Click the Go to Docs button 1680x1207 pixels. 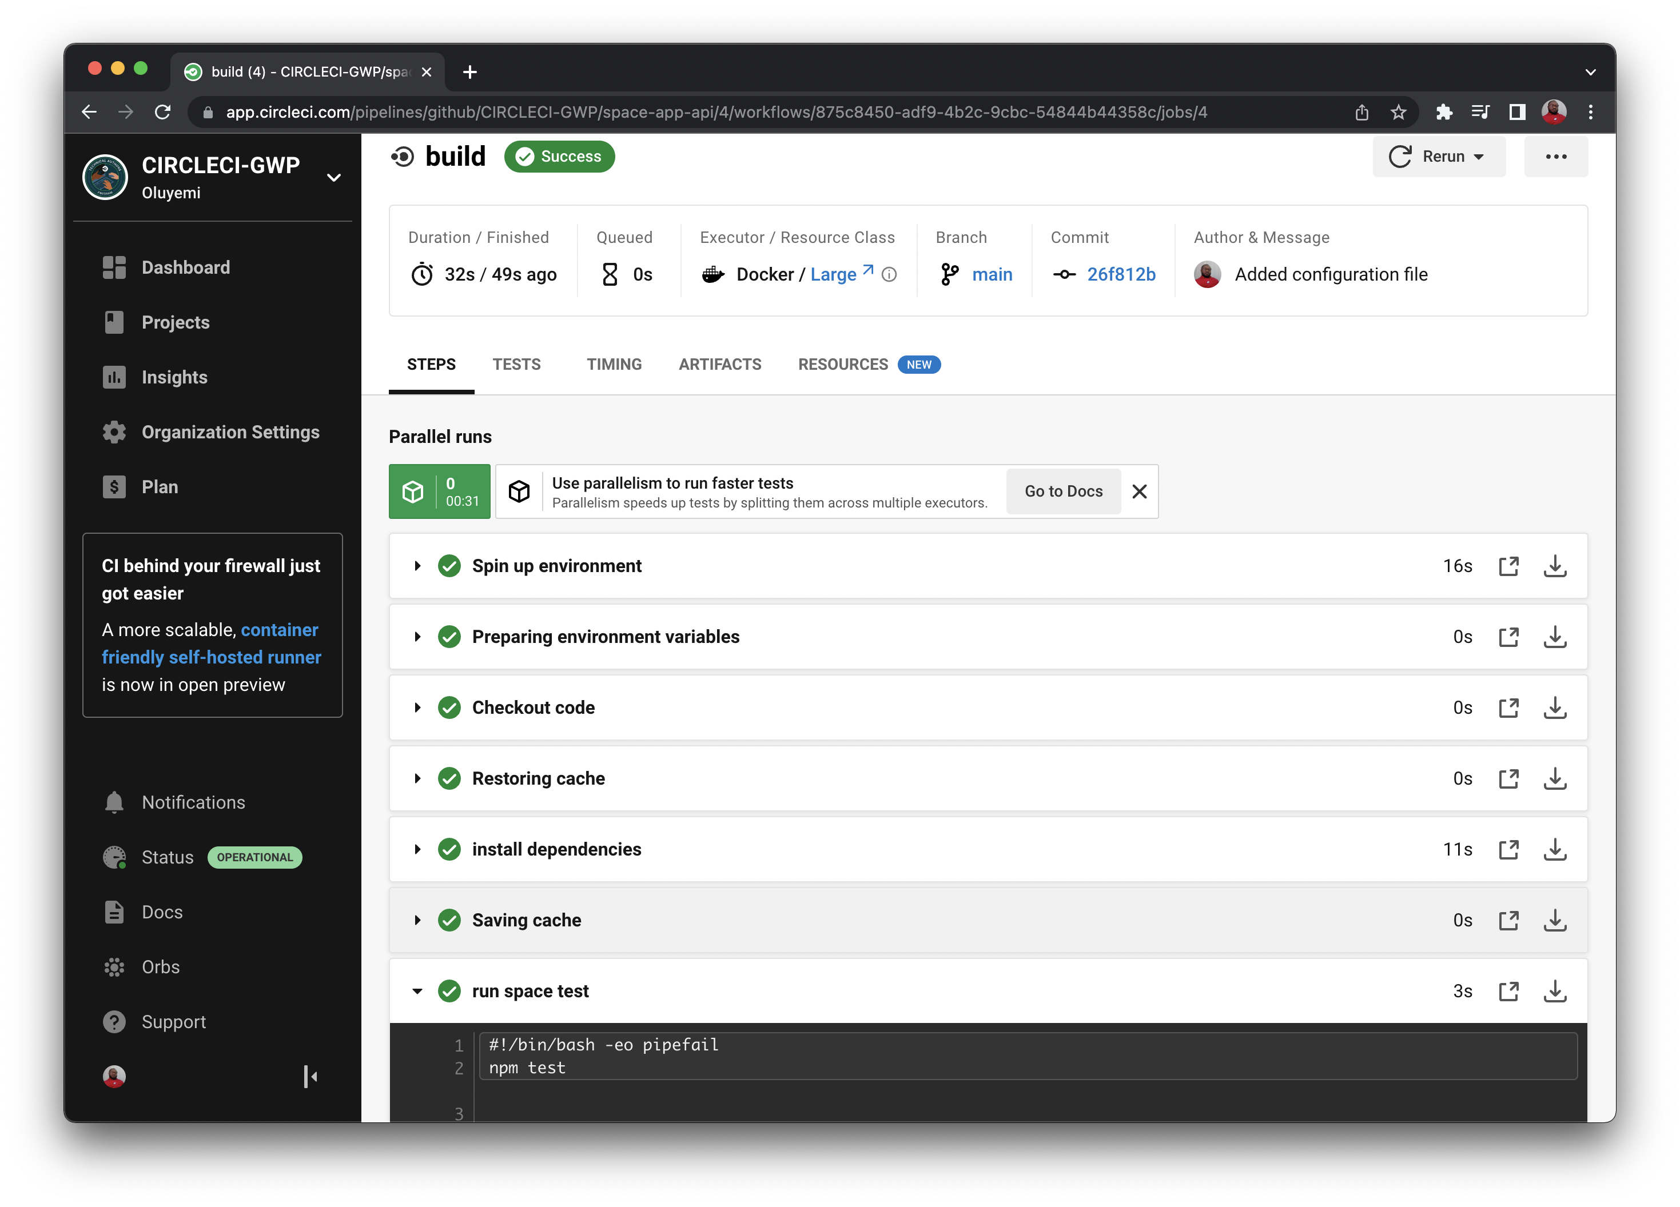[x=1063, y=491]
